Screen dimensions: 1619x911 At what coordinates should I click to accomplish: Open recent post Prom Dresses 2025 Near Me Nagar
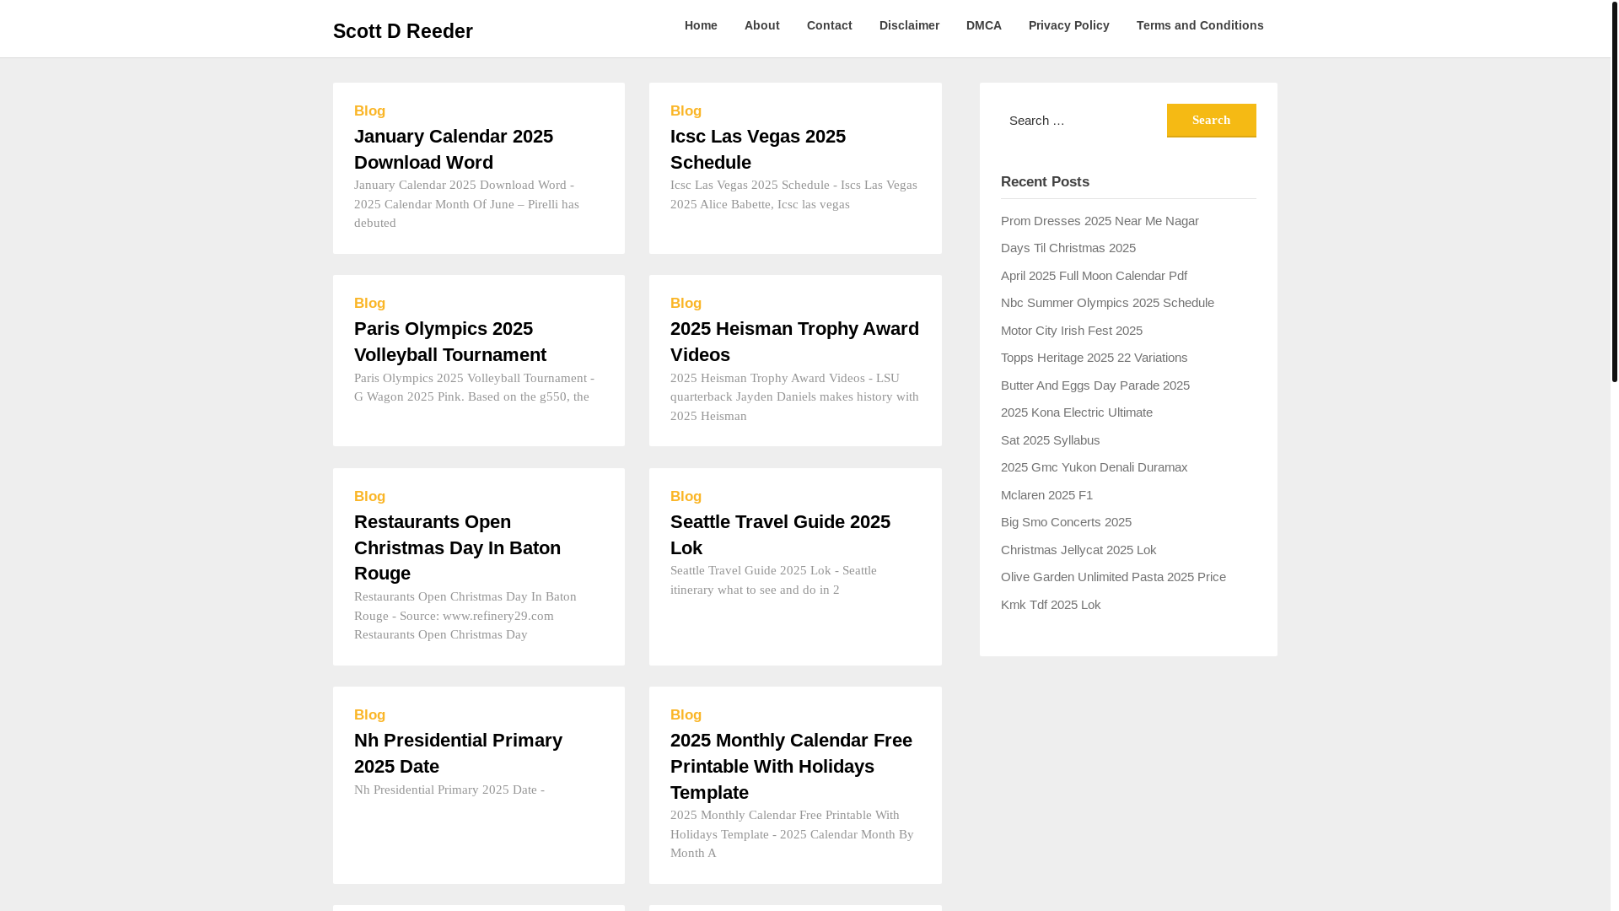point(1100,221)
